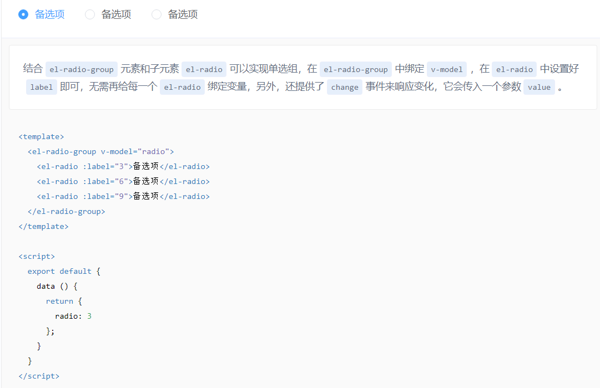
Task: Click the opening '<script>' code line
Action: tap(37, 256)
